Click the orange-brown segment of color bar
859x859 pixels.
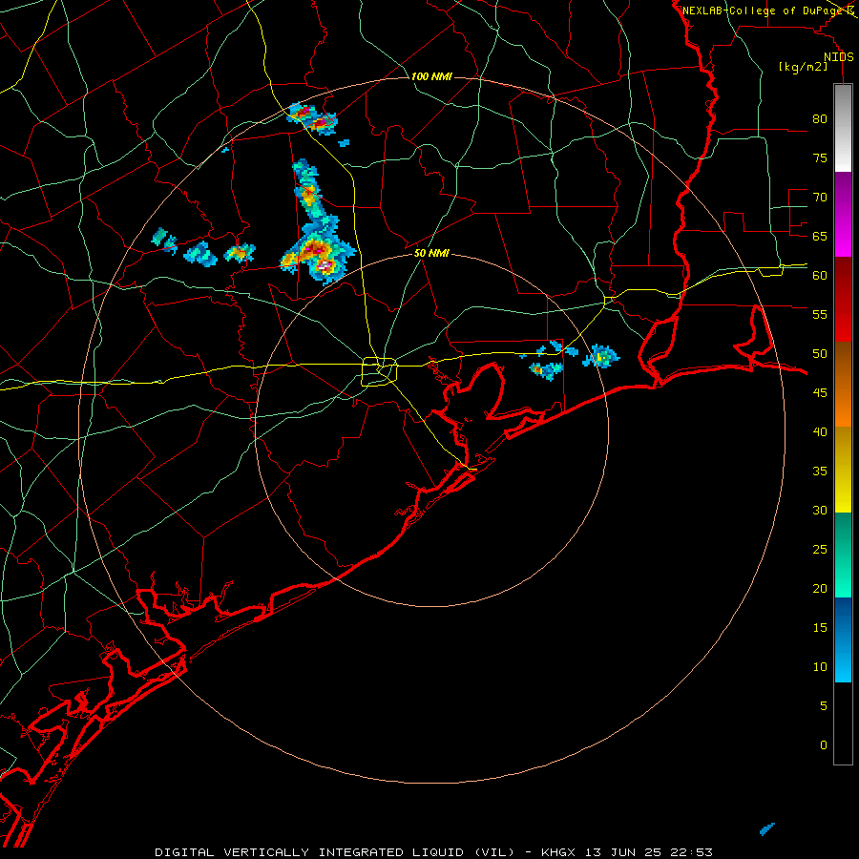point(843,385)
